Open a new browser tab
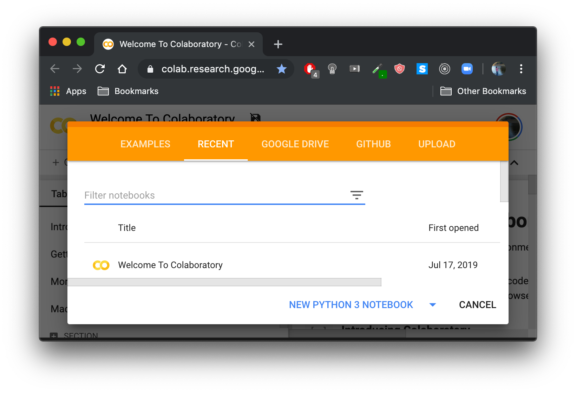This screenshot has height=393, width=576. [278, 44]
